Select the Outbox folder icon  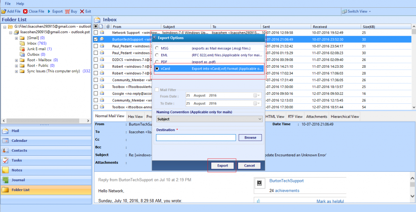22,54
